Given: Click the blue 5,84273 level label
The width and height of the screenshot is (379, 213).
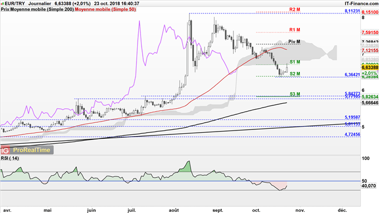Looking at the screenshot, I should (352, 93).
